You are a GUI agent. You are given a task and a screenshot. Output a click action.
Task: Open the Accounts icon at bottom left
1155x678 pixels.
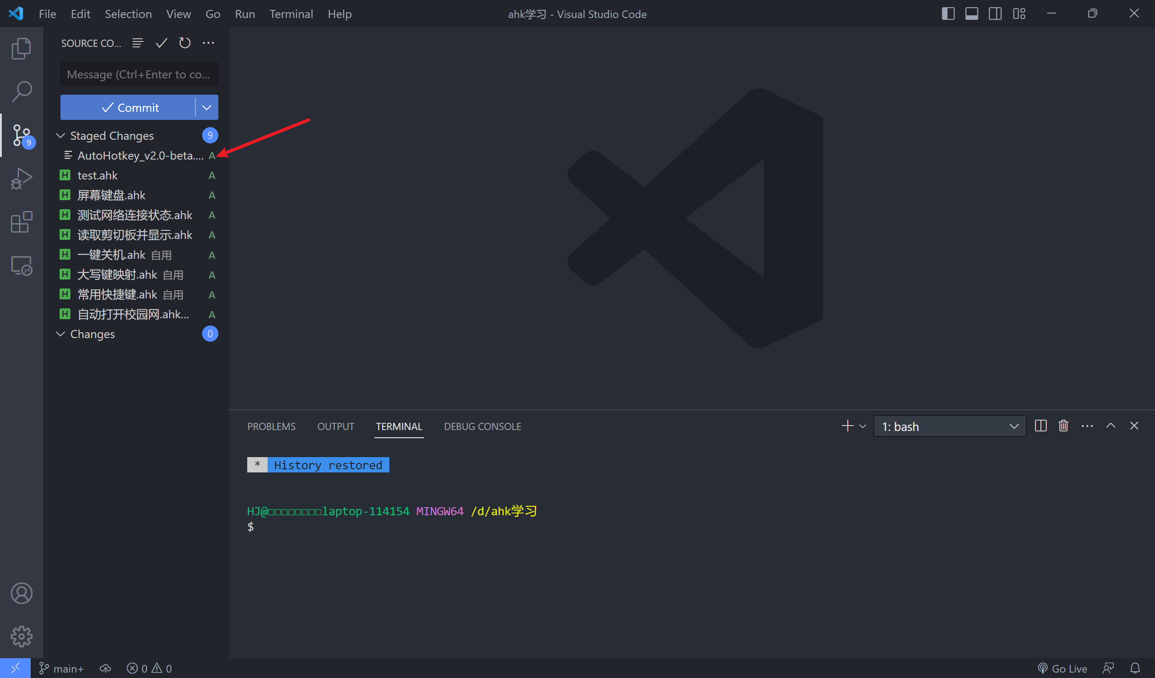[21, 593]
